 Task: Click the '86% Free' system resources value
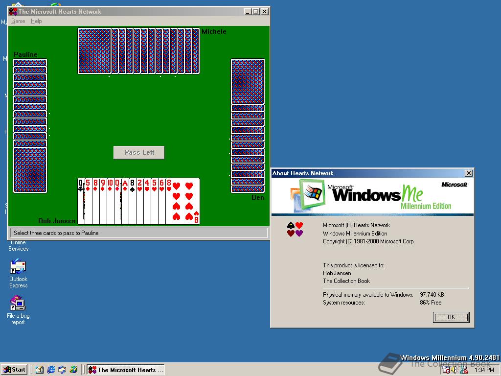431,303
